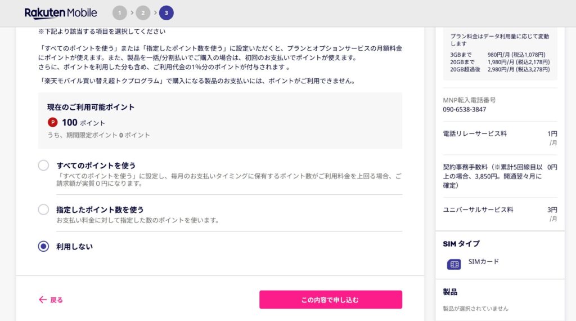Click the pink back arrow icon
Viewport: 576px width, 321px height.
[x=43, y=300]
